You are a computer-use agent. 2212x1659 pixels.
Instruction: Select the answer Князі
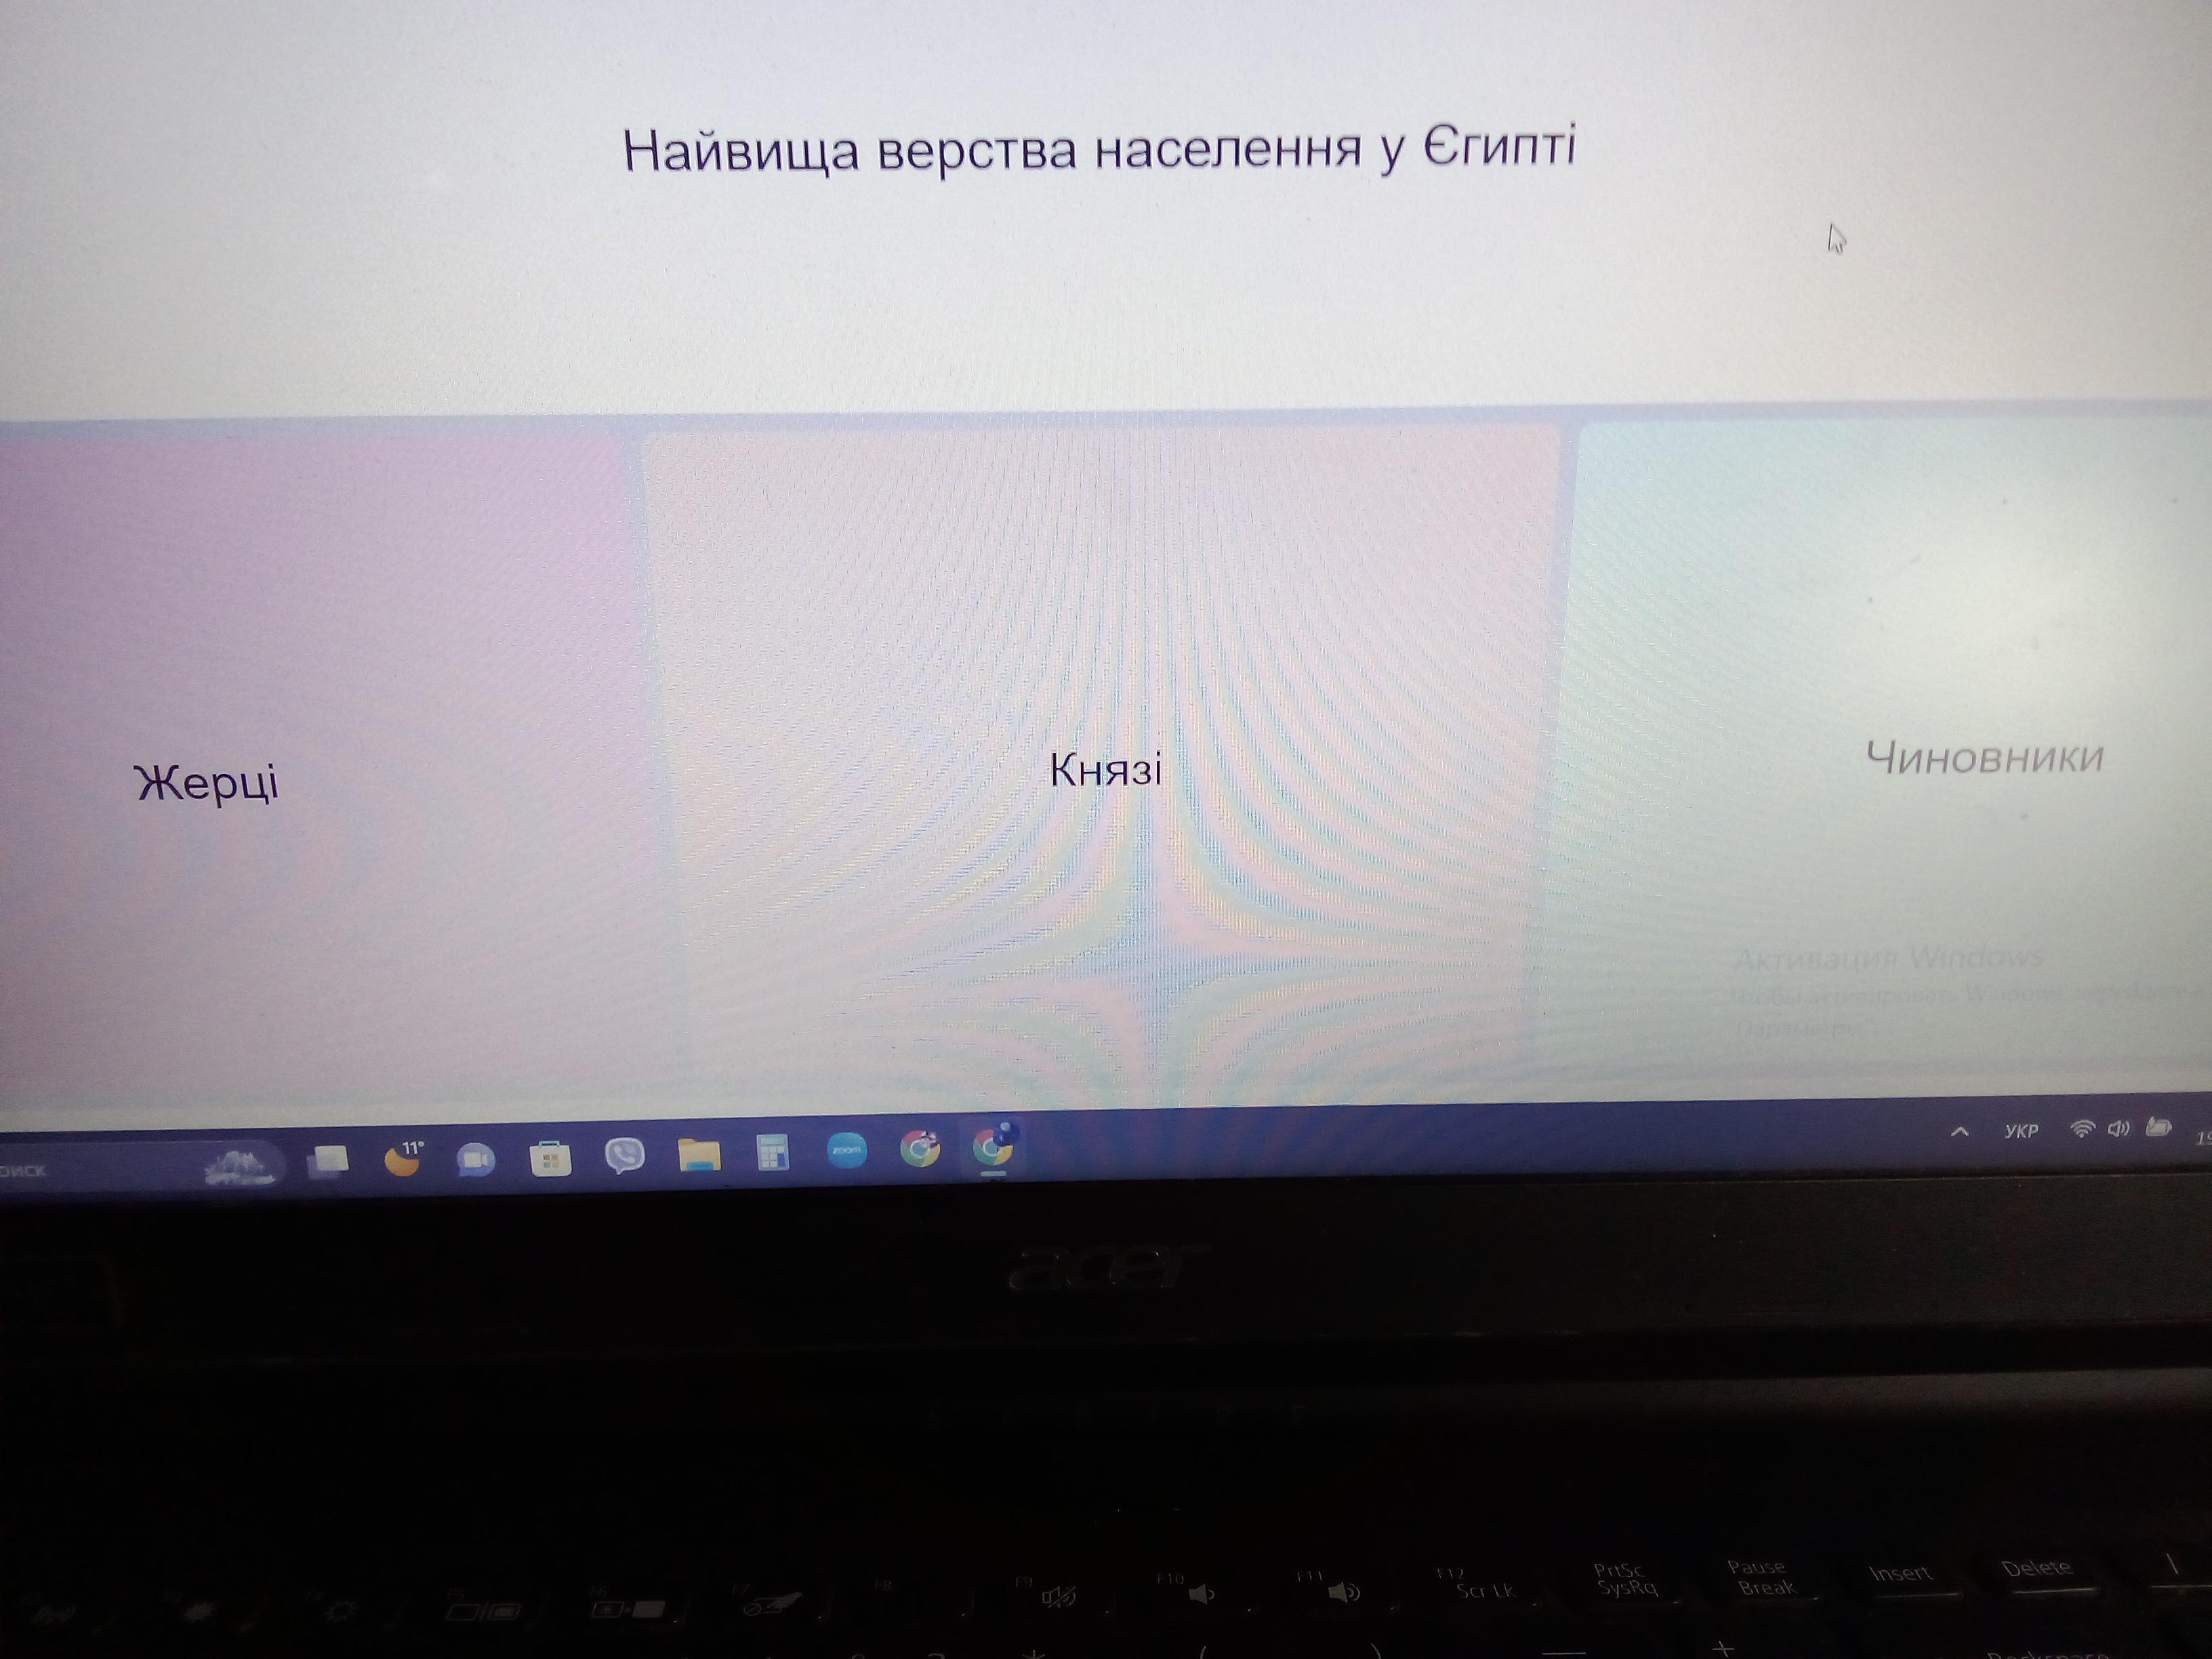[x=1105, y=770]
